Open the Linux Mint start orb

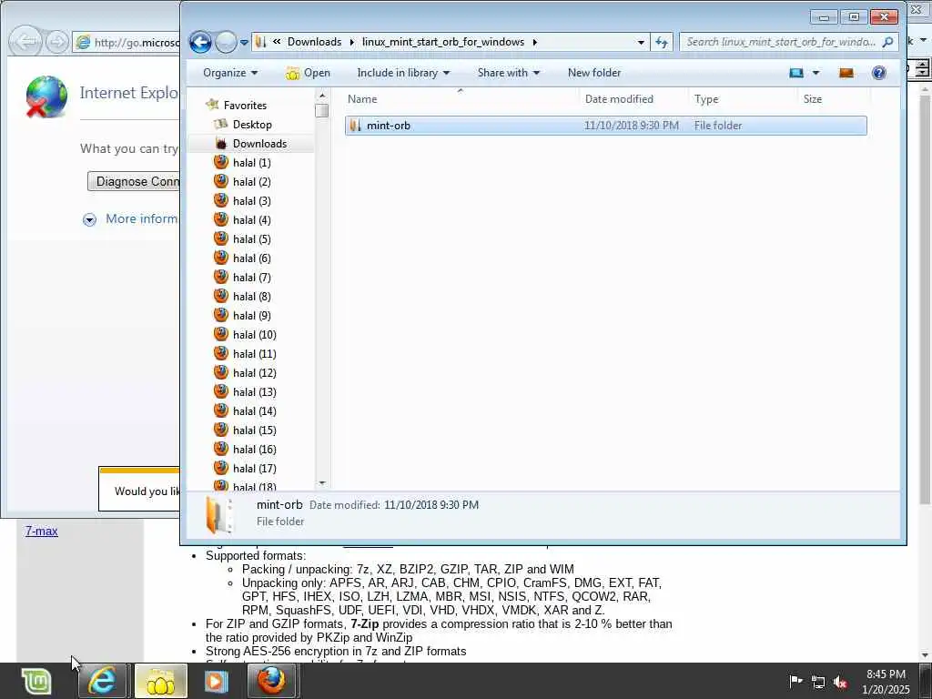(x=36, y=681)
